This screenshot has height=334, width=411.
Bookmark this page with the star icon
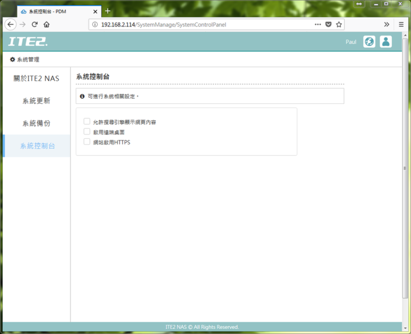(x=339, y=25)
